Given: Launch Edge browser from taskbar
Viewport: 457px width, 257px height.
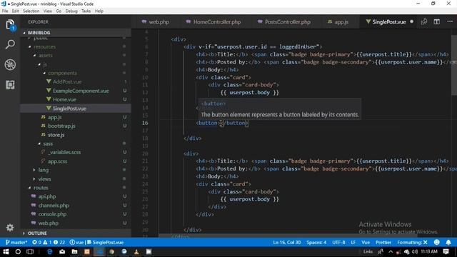Looking at the screenshot, I should 50,252.
